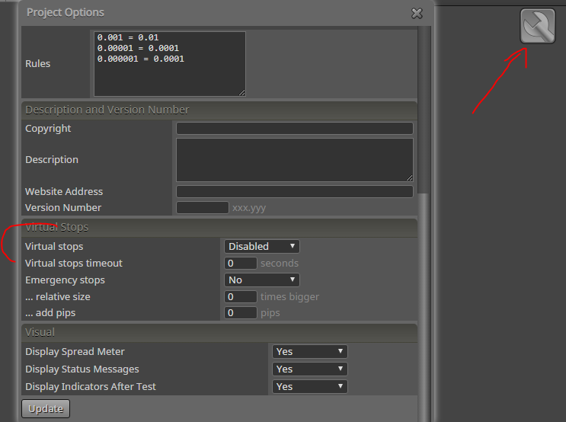Click the Project Options dialog title
The image size is (566, 422).
(x=66, y=12)
